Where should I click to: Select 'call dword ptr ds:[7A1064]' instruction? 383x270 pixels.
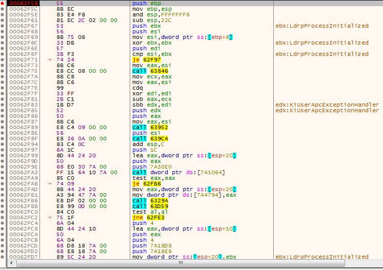point(178,173)
